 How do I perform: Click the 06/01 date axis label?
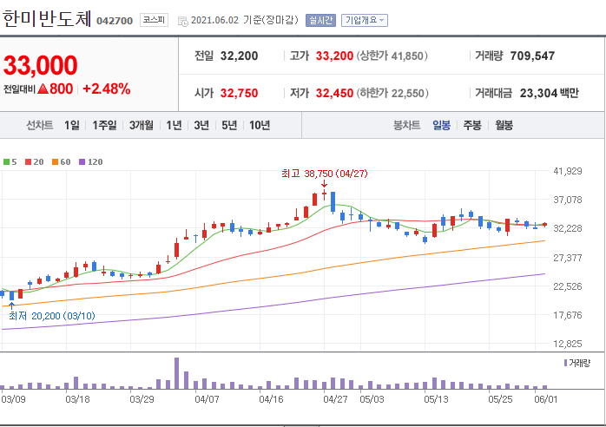coord(546,399)
